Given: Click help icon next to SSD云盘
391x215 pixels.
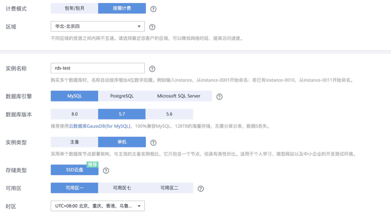Looking at the screenshot, I should tap(106, 170).
